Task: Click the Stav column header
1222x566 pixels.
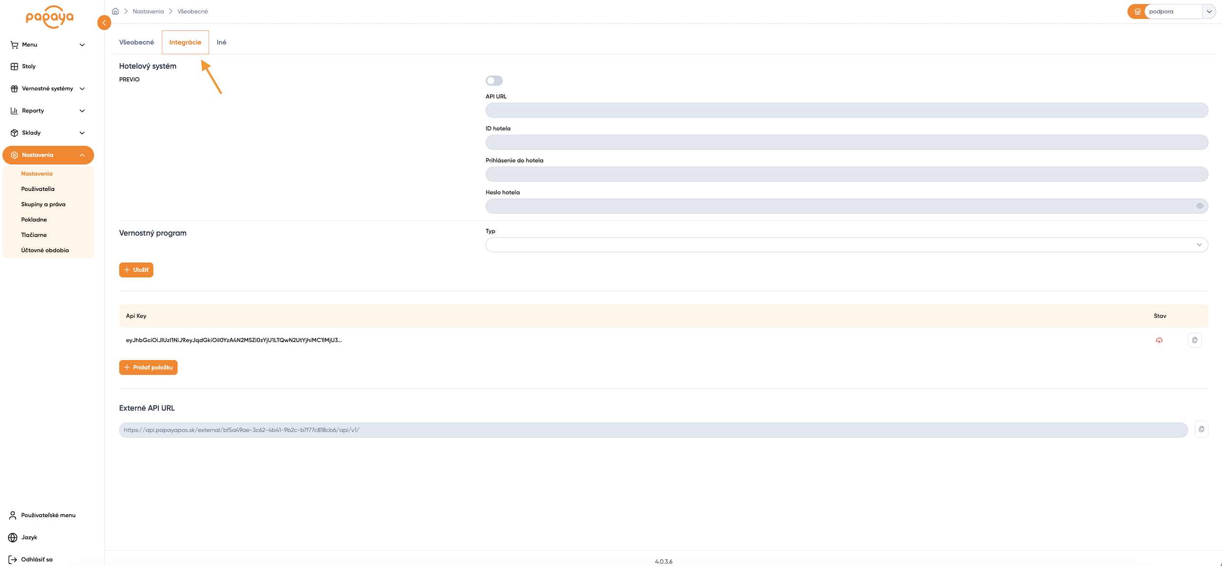Action: coord(1160,316)
